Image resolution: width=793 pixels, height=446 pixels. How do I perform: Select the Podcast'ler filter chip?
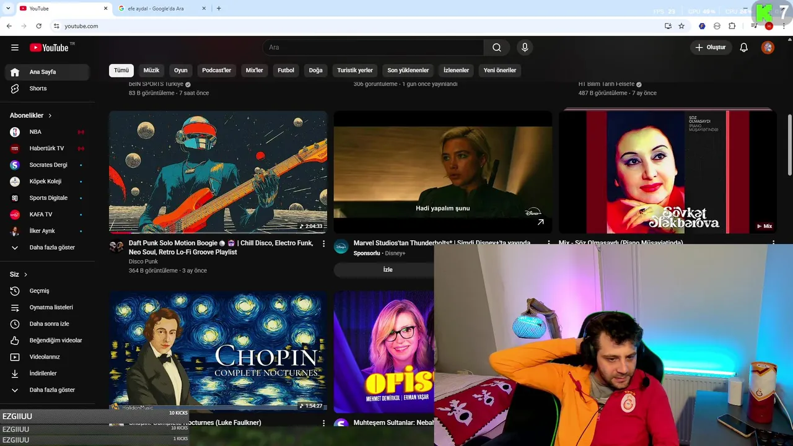click(x=216, y=71)
